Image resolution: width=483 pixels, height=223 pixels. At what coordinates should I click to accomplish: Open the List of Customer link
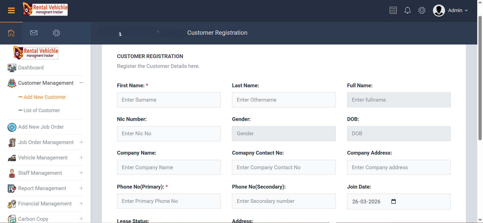click(42, 110)
